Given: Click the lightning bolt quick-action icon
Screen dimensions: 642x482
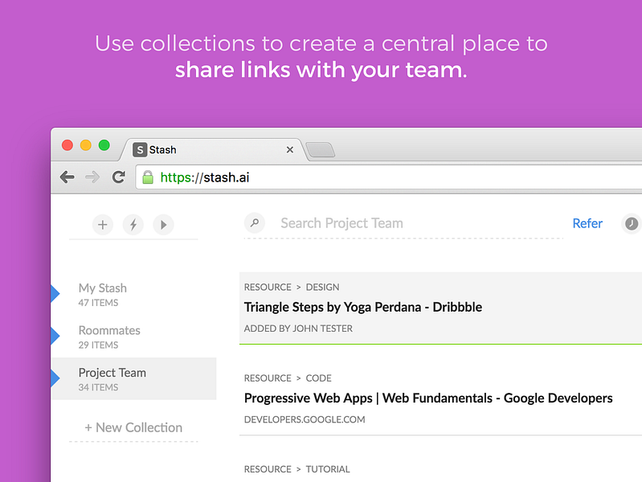Looking at the screenshot, I should click(x=133, y=225).
